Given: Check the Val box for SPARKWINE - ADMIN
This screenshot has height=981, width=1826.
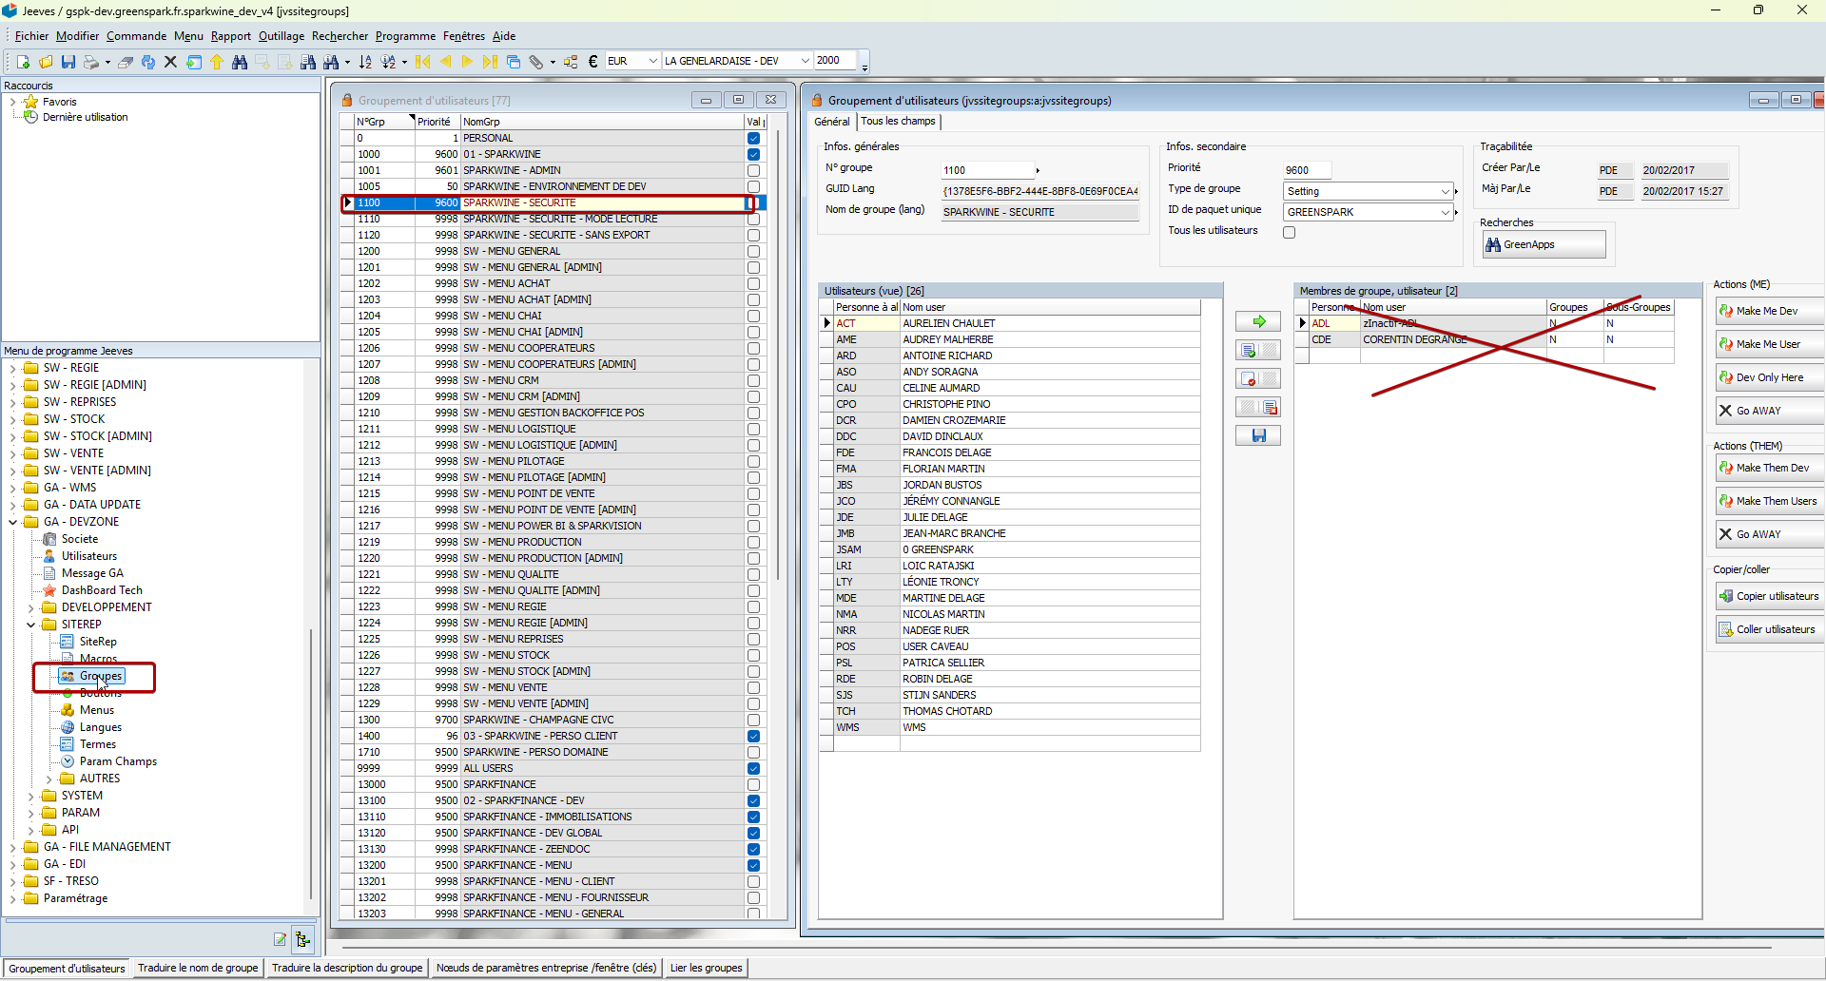Looking at the screenshot, I should pyautogui.click(x=753, y=170).
